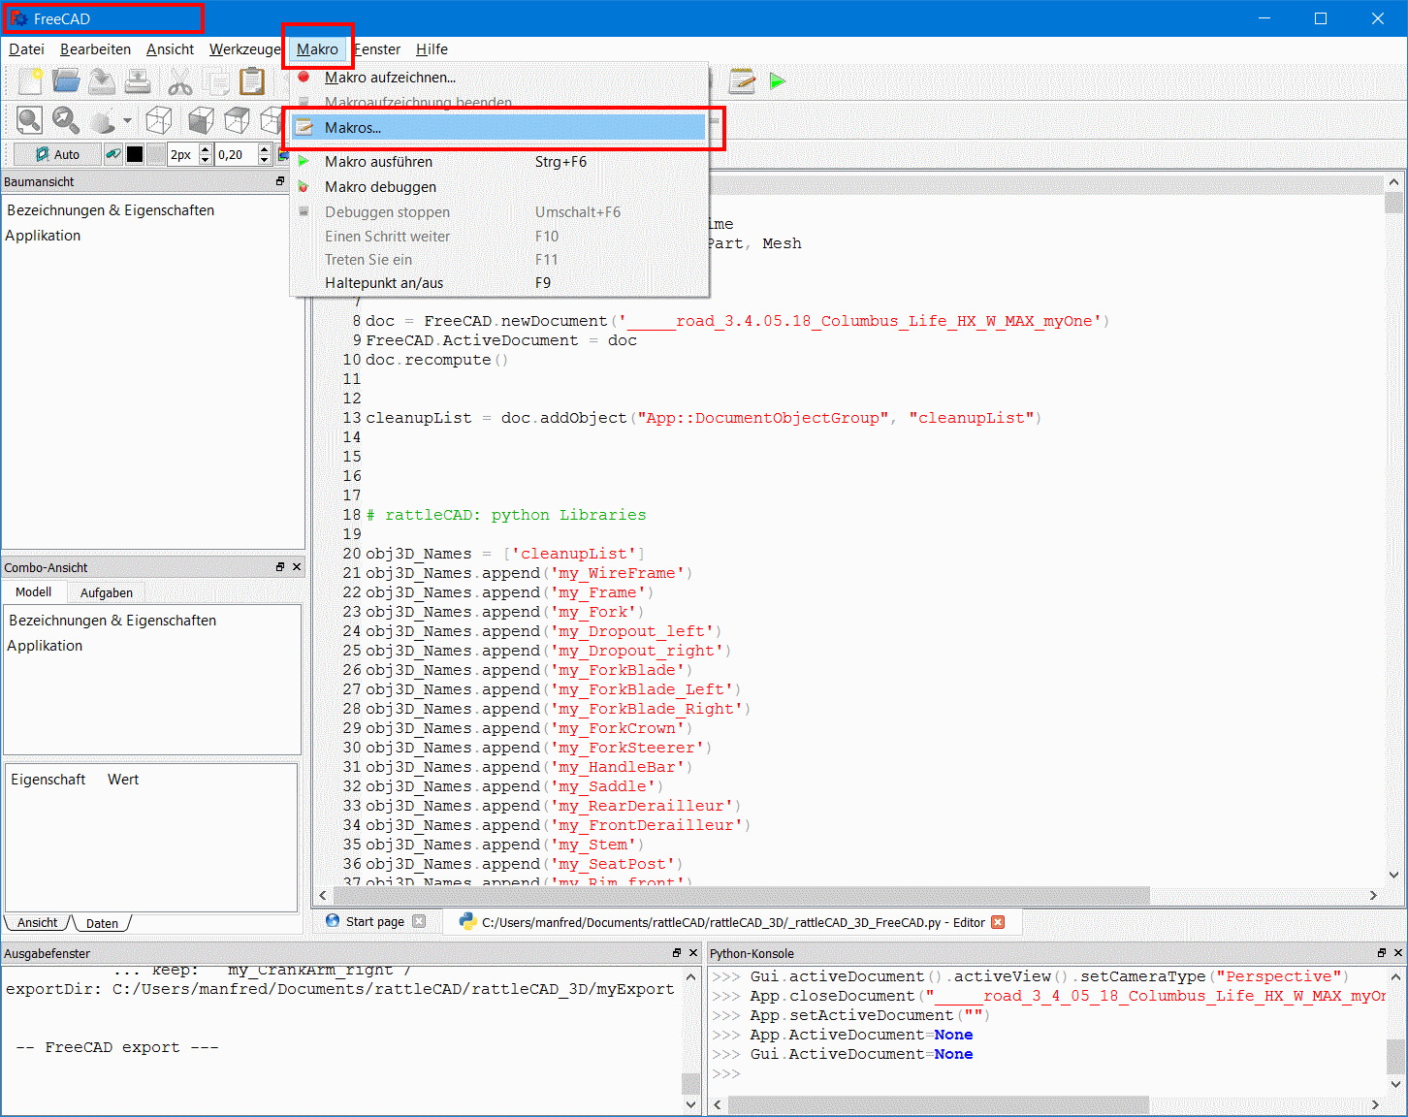The width and height of the screenshot is (1408, 1117).
Task: Click Ausgabefenster scrollbar down arrow
Action: [x=690, y=1103]
